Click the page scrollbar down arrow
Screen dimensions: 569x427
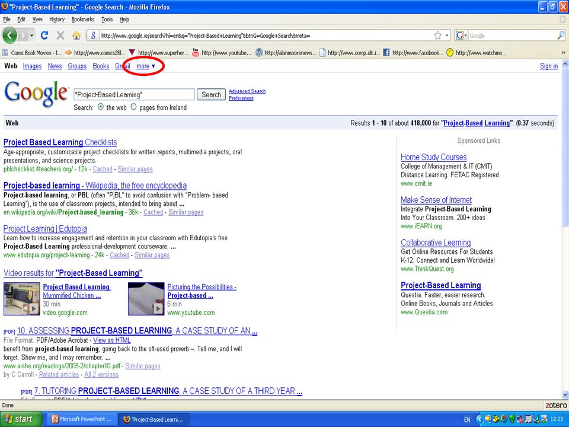click(x=565, y=395)
